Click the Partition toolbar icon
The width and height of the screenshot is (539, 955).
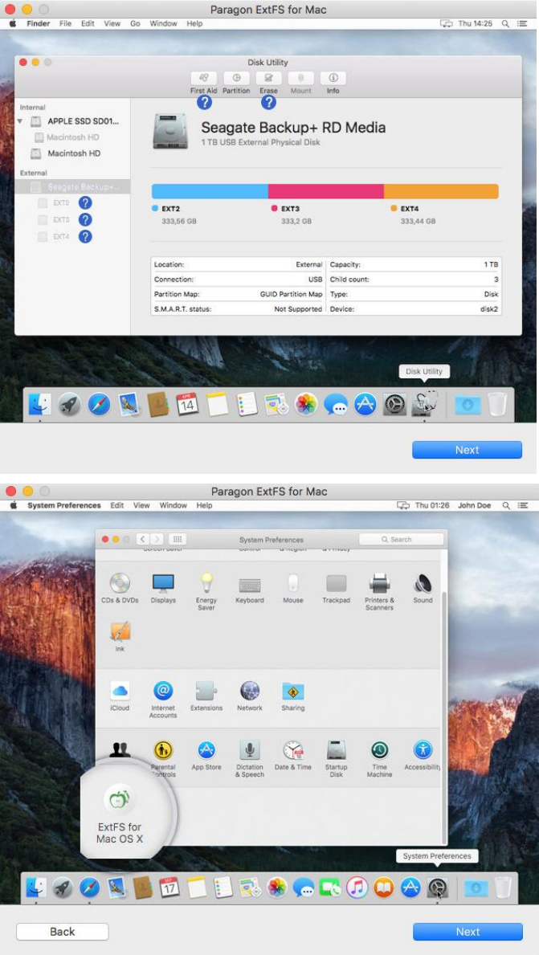(x=236, y=78)
